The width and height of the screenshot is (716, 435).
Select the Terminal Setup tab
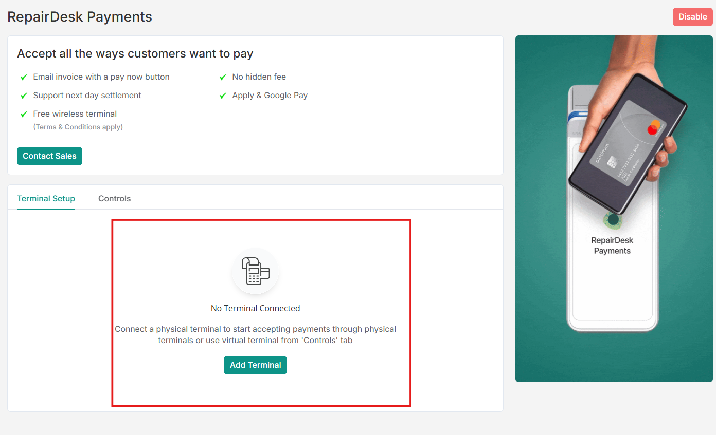click(x=46, y=199)
